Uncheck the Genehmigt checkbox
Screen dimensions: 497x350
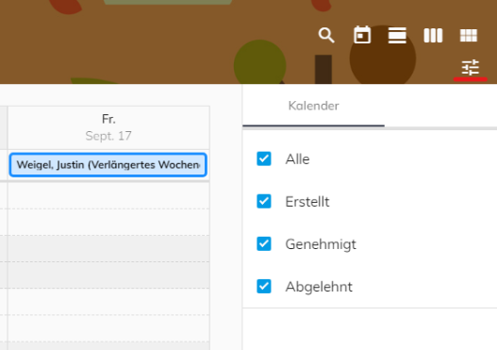(x=264, y=243)
